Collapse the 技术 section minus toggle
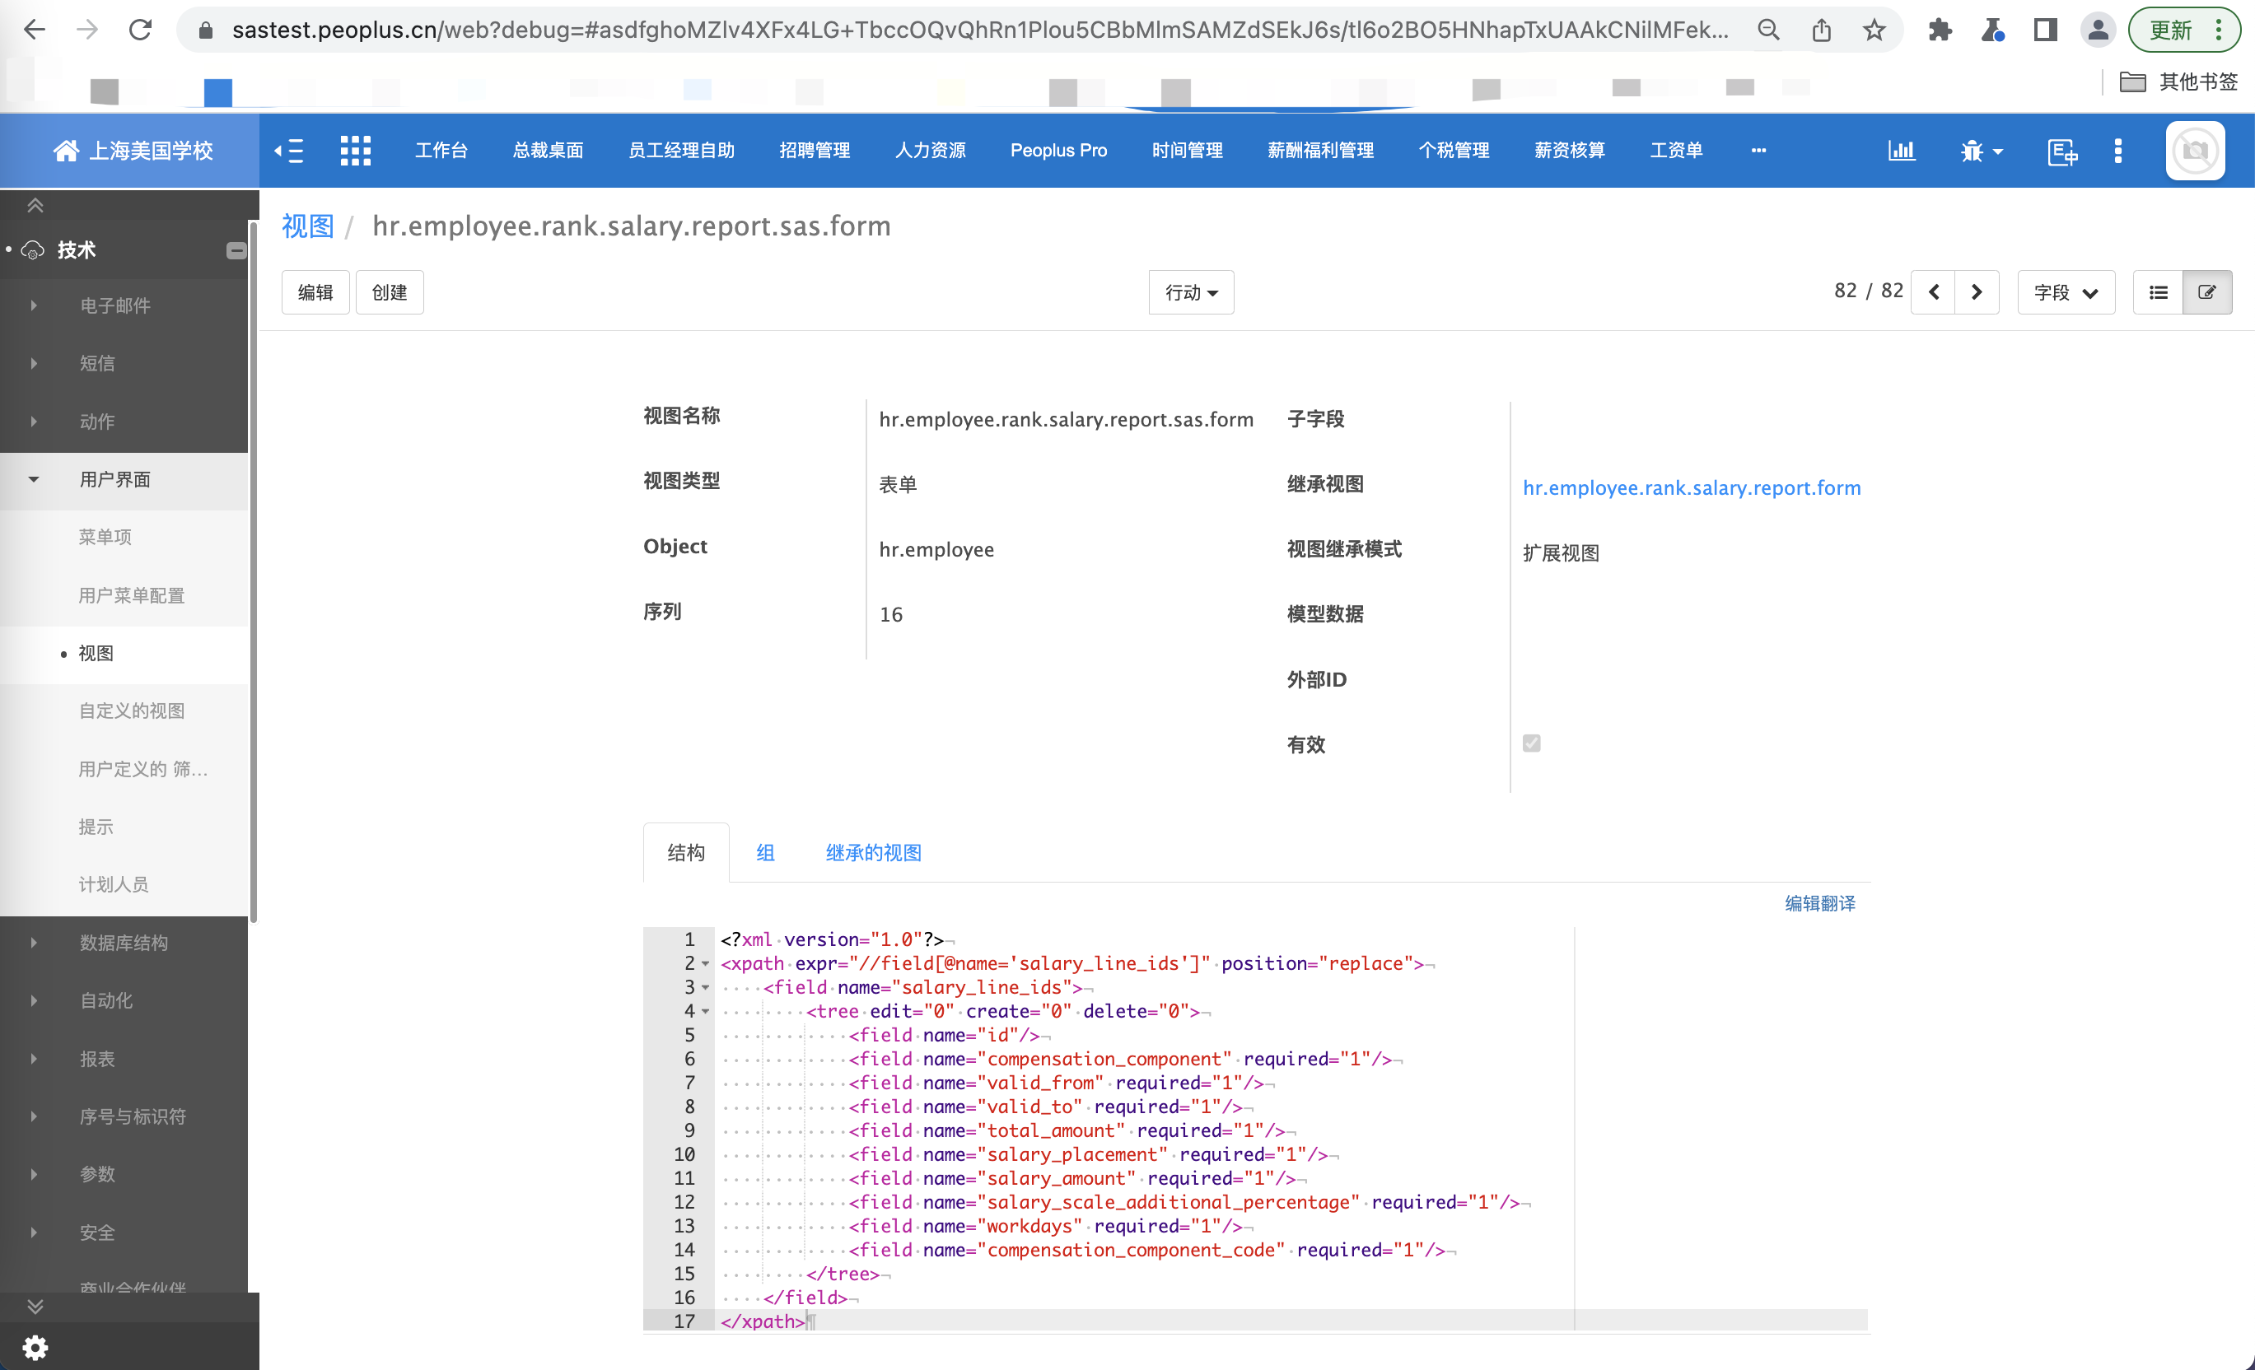This screenshot has width=2255, height=1370. tap(236, 251)
